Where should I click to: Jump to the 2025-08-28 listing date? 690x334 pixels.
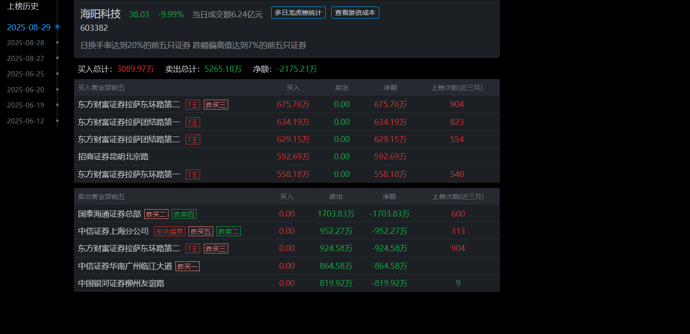coord(26,42)
